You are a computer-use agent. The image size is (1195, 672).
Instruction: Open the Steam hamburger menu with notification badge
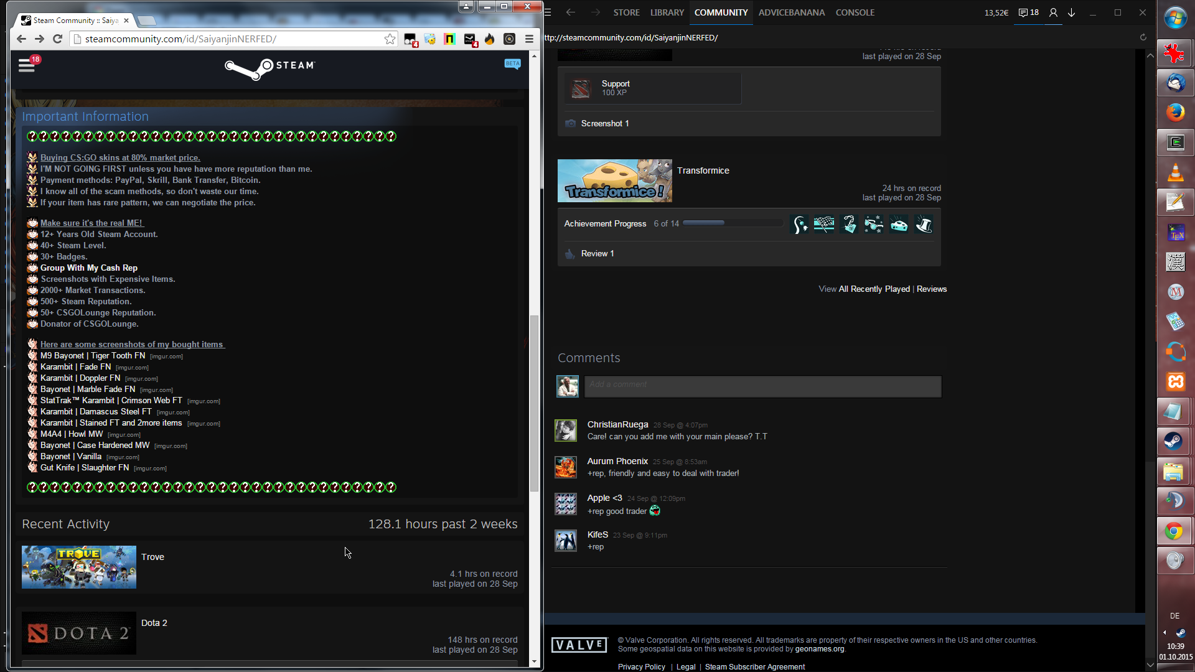click(x=27, y=65)
